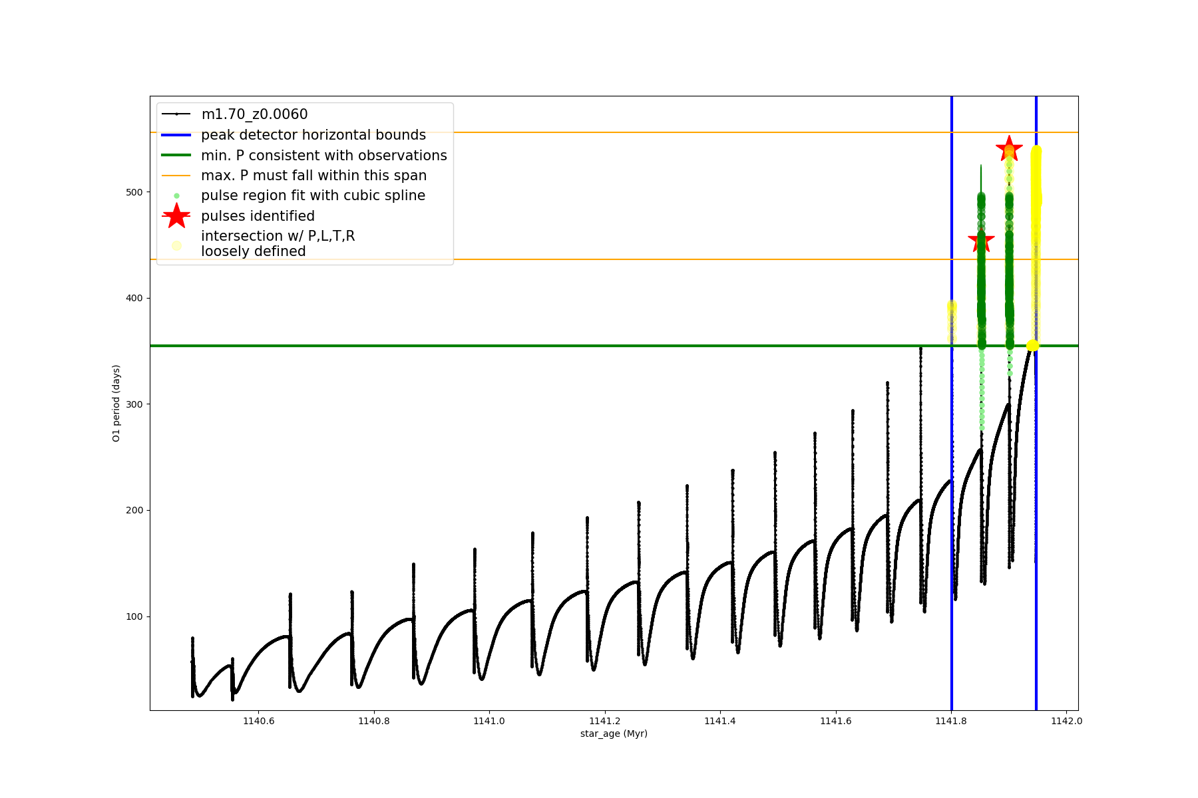1198x798 pixels.
Task: Click the black line sample in the legend
Action: (x=176, y=114)
